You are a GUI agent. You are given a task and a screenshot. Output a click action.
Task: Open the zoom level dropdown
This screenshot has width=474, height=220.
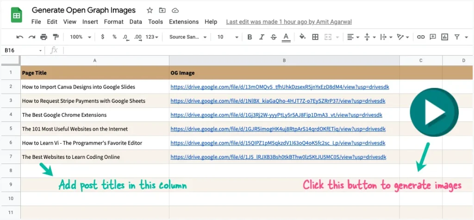click(79, 37)
